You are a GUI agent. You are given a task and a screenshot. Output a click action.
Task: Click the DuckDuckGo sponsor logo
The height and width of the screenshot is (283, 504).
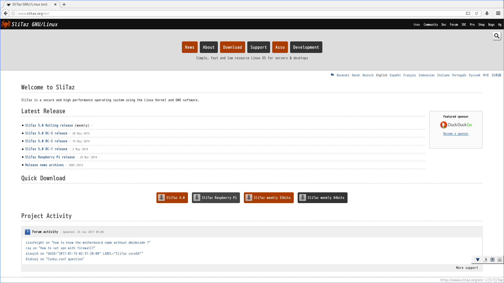tap(456, 125)
